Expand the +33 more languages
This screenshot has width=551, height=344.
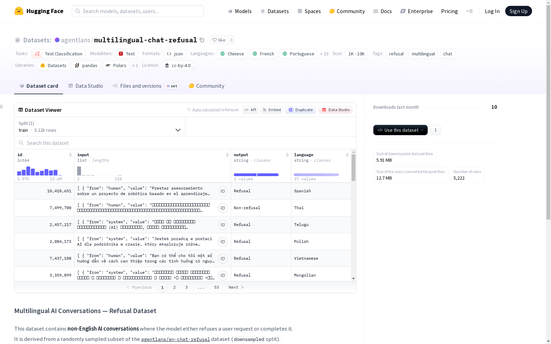[x=324, y=54]
